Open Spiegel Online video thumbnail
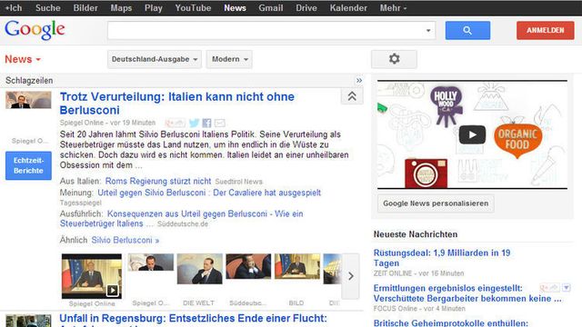Image resolution: width=582 pixels, height=327 pixels. (x=92, y=276)
